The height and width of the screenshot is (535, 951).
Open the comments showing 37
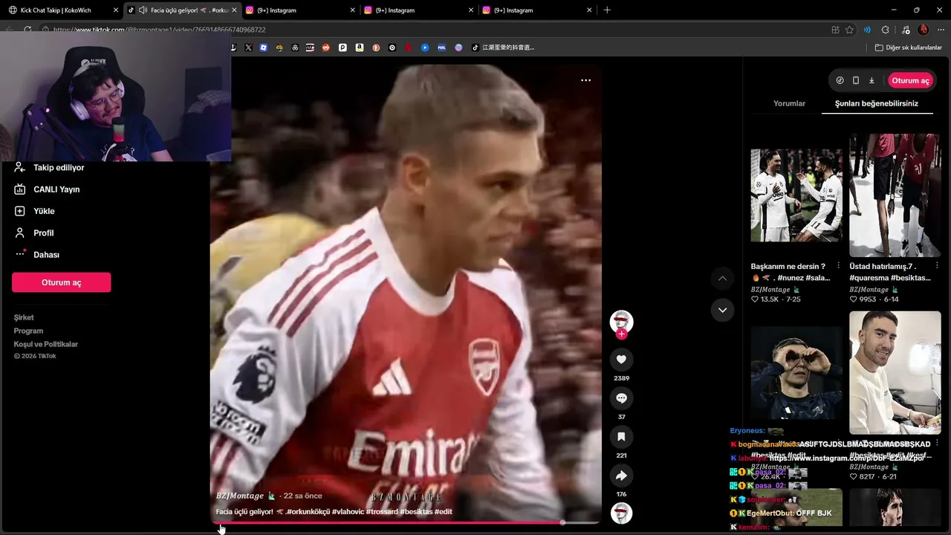pyautogui.click(x=621, y=398)
